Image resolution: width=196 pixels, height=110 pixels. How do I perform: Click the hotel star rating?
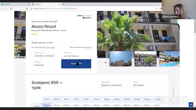(x=35, y=34)
